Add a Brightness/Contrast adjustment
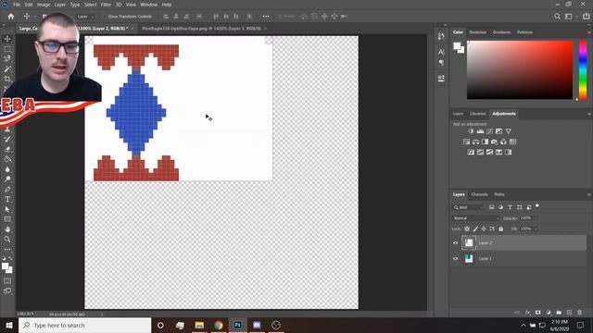The width and height of the screenshot is (593, 333). click(x=471, y=131)
